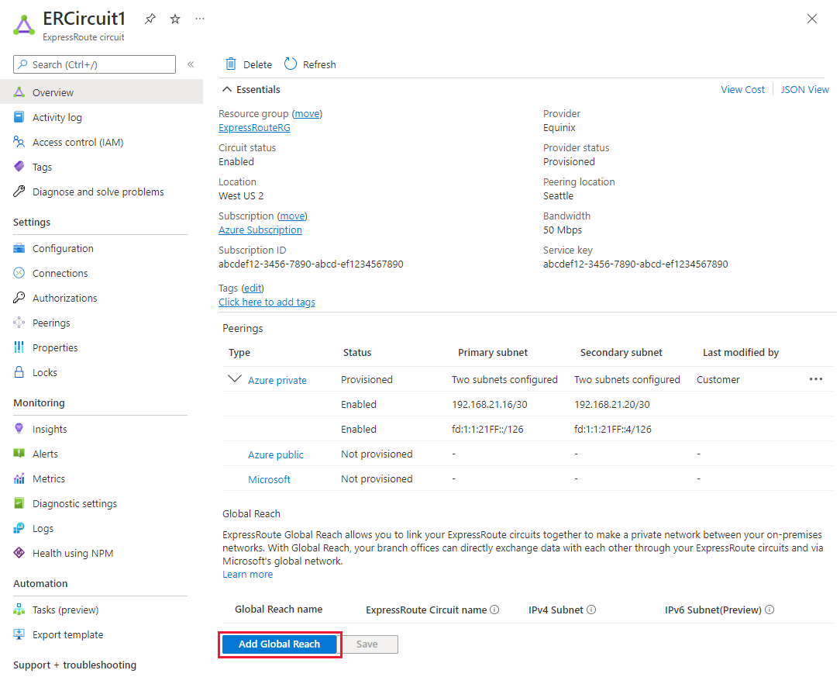This screenshot has height=677, width=840.
Task: Select Configuration under Settings
Action: [x=63, y=248]
